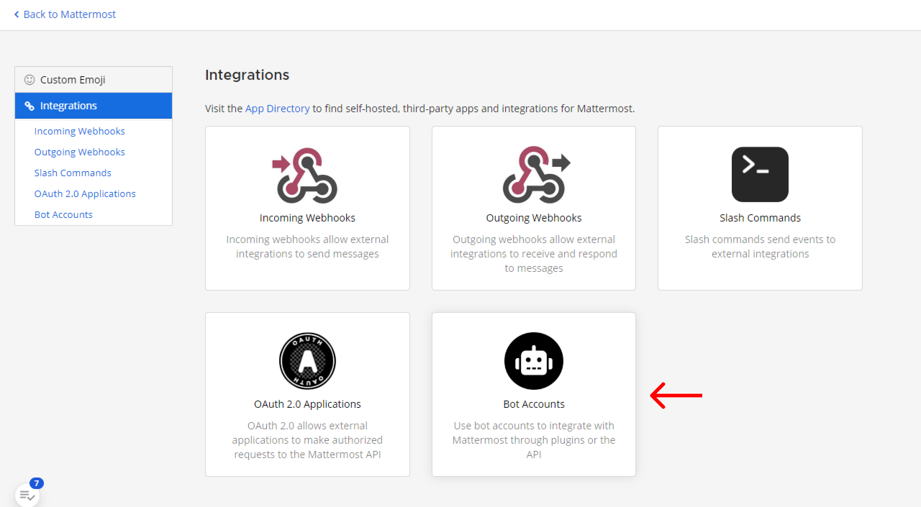Click the bot accounts description text
The width and height of the screenshot is (921, 507).
coord(534,440)
